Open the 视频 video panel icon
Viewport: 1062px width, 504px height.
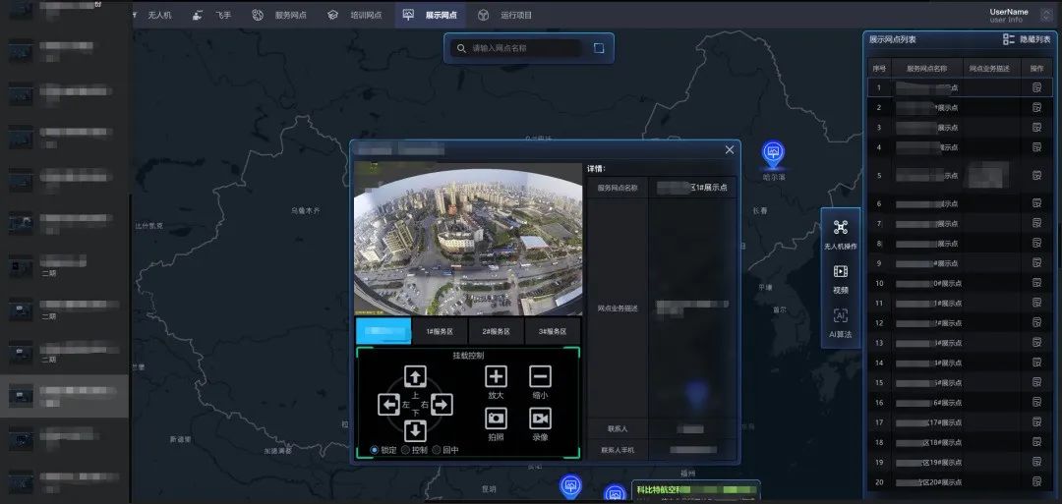(x=840, y=272)
